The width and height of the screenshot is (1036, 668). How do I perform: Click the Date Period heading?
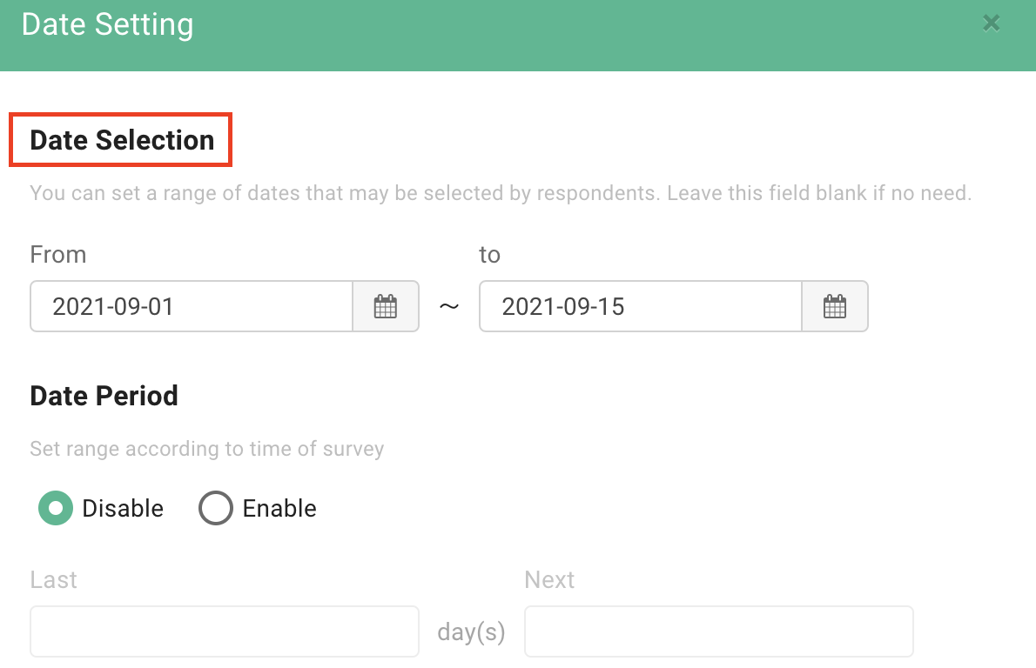[x=104, y=396]
